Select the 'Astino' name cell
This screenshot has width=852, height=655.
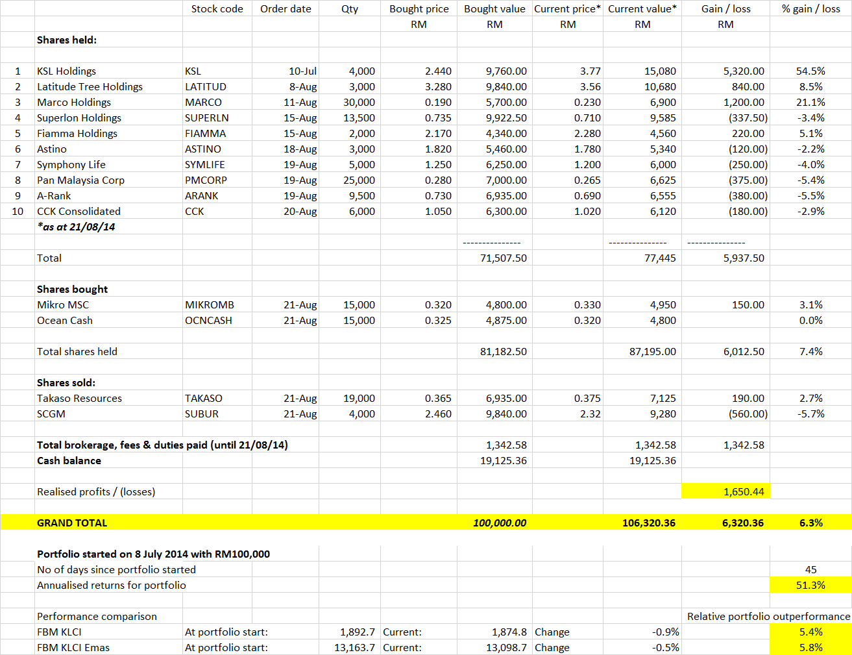click(108, 149)
